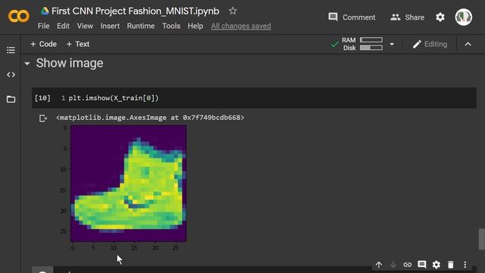The image size is (485, 273).
Task: Click the connected green checkmark
Action: pyautogui.click(x=334, y=44)
